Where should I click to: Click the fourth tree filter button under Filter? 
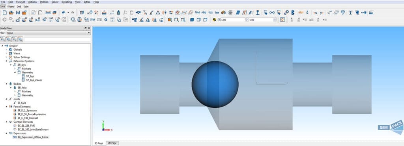(20, 39)
